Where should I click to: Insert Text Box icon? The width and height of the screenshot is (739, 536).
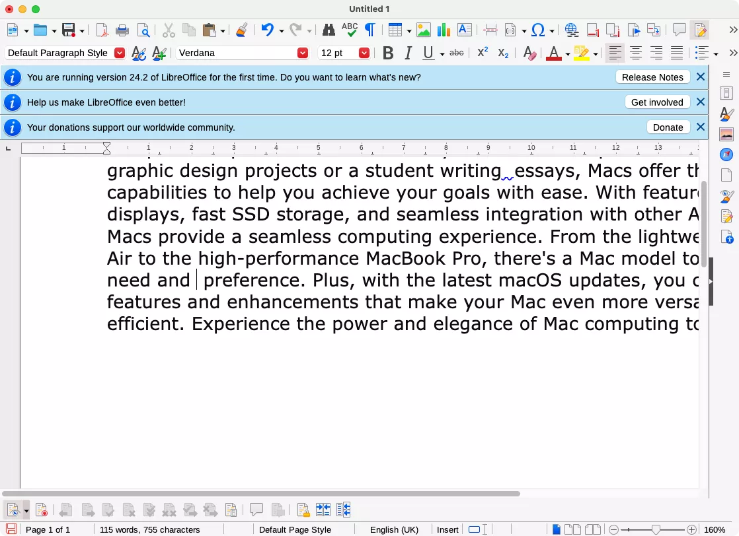click(x=464, y=30)
